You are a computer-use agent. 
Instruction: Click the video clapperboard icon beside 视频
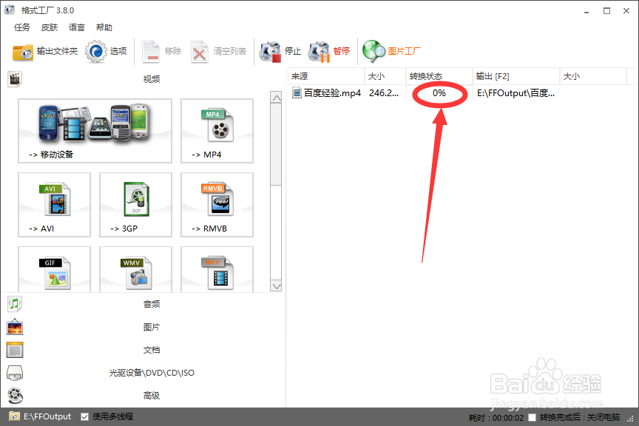click(x=15, y=79)
